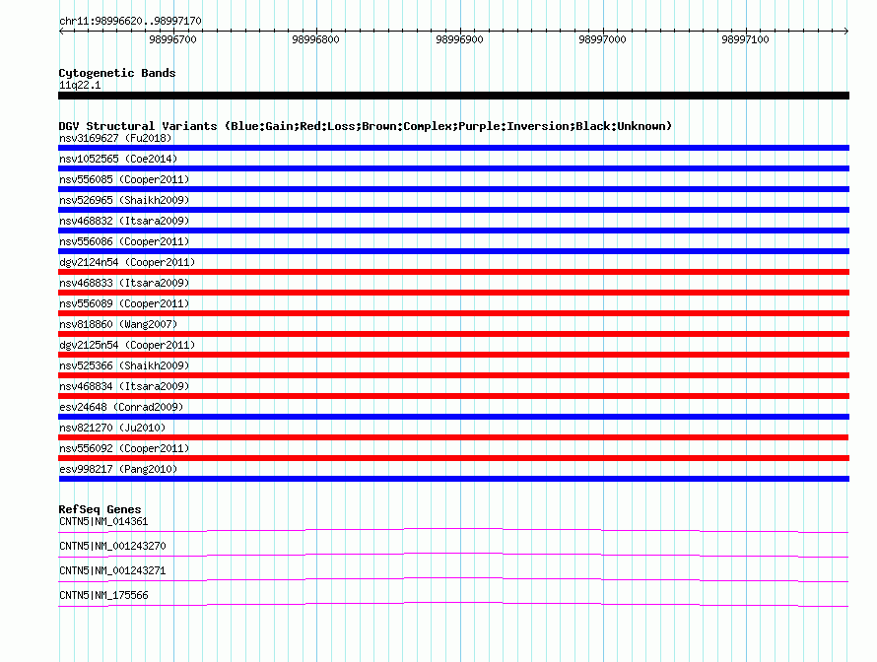Viewport: 877px width, 662px height.
Task: Click the red bar under nsv821270
Action: click(x=453, y=437)
